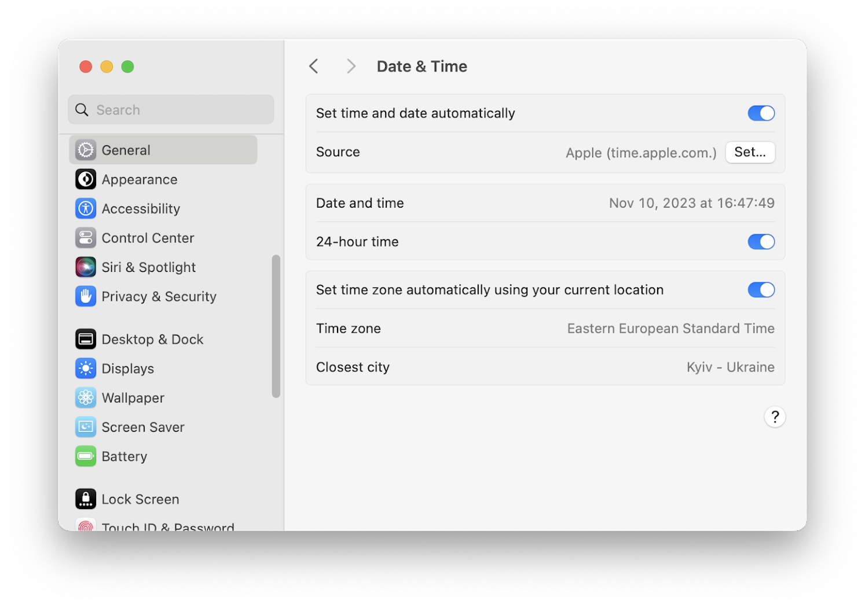Viewport: 865px width, 608px height.
Task: Select the Privacy & Security hand icon
Action: (85, 296)
